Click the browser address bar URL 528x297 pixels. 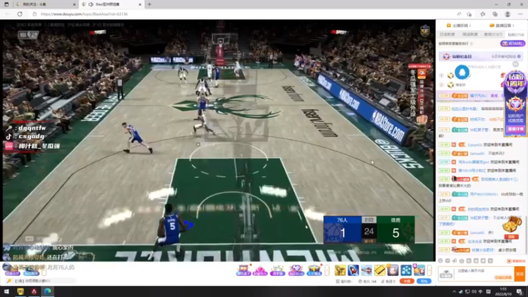84,14
